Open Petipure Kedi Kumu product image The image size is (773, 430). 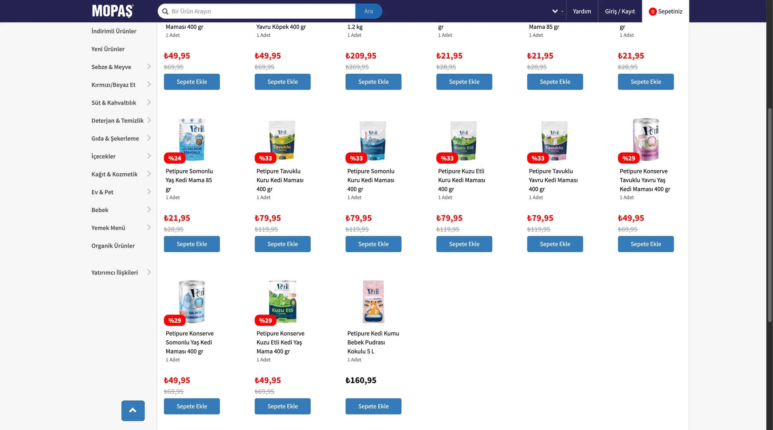click(x=373, y=301)
